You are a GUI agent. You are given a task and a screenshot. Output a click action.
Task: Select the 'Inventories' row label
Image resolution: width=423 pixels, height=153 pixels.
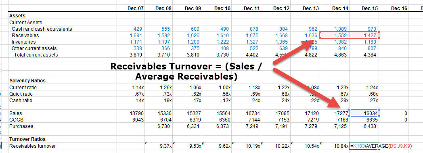pyautogui.click(x=63, y=42)
